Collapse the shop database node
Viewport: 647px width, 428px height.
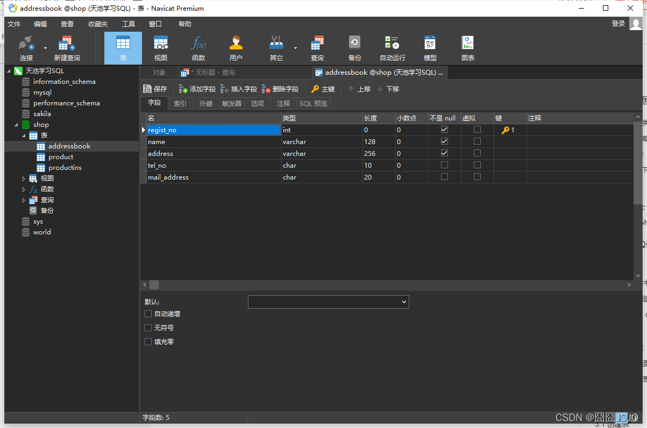coord(16,125)
